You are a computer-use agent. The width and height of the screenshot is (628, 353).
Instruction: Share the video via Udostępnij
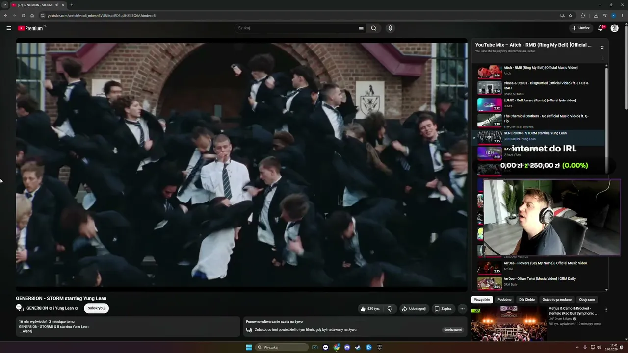click(x=414, y=309)
